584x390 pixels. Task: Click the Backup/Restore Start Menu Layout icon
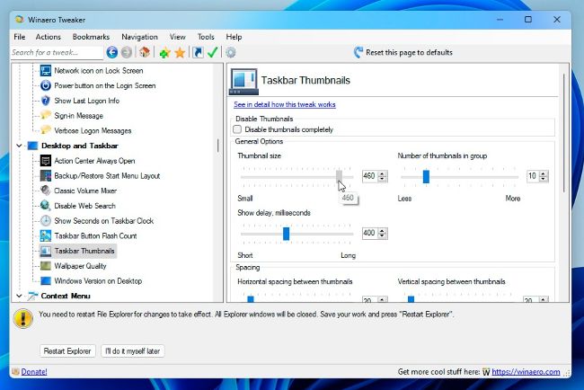(46, 176)
